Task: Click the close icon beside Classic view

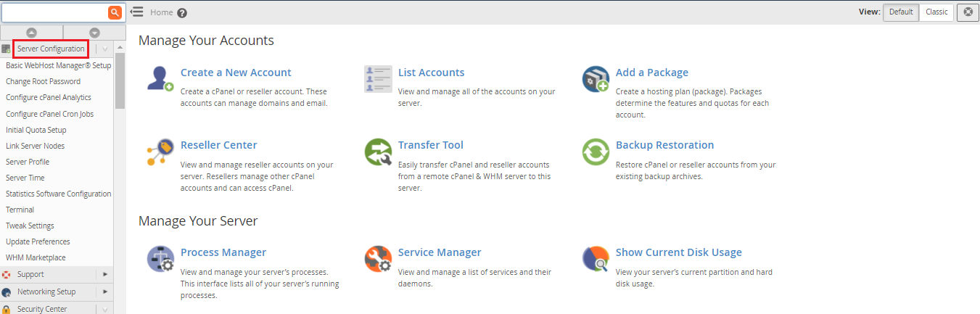Action: (967, 12)
